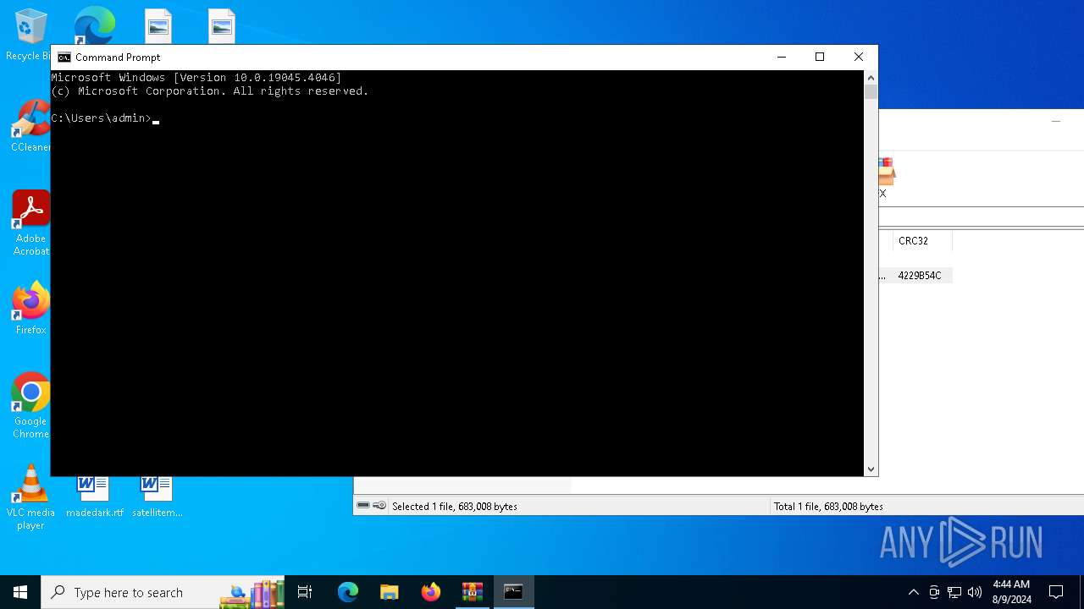Open the Action Center notifications icon
The height and width of the screenshot is (609, 1084).
pos(1056,592)
